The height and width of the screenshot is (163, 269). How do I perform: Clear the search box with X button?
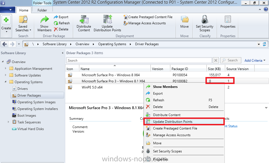[x=216, y=60]
